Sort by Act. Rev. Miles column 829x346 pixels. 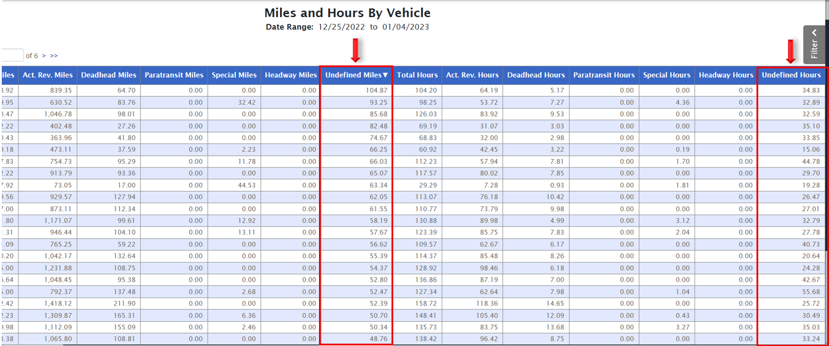48,75
